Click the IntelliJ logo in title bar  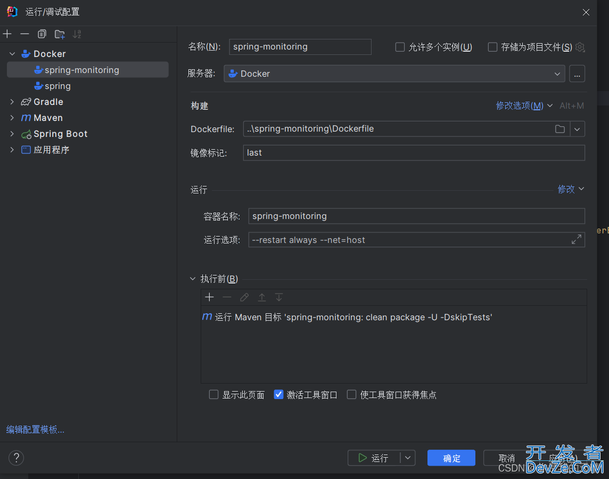pyautogui.click(x=12, y=12)
